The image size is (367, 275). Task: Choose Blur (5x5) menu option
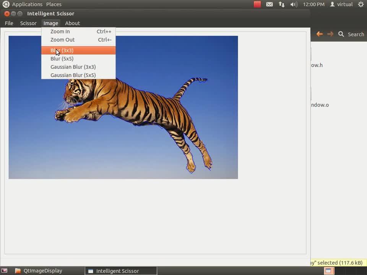coord(62,59)
